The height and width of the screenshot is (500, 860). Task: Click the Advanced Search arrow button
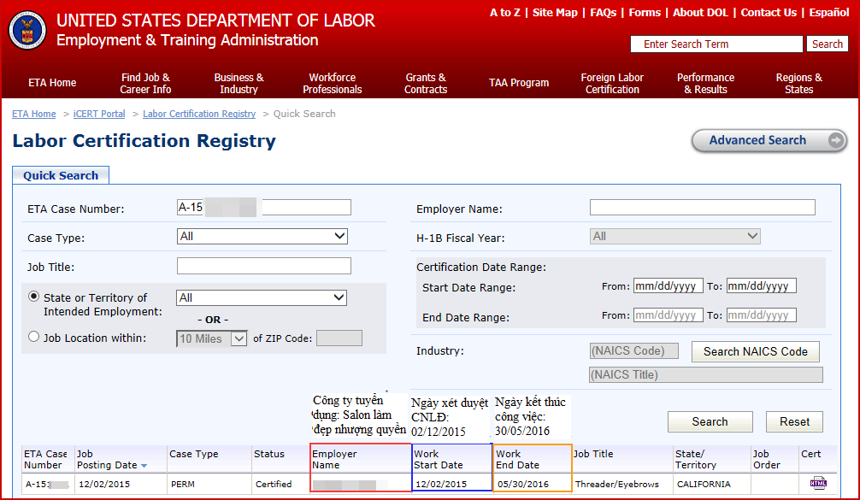[x=837, y=140]
